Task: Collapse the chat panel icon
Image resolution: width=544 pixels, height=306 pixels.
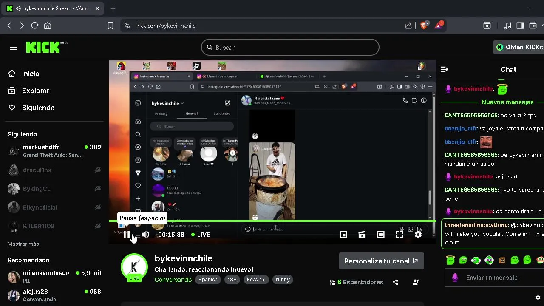Action: point(445,69)
